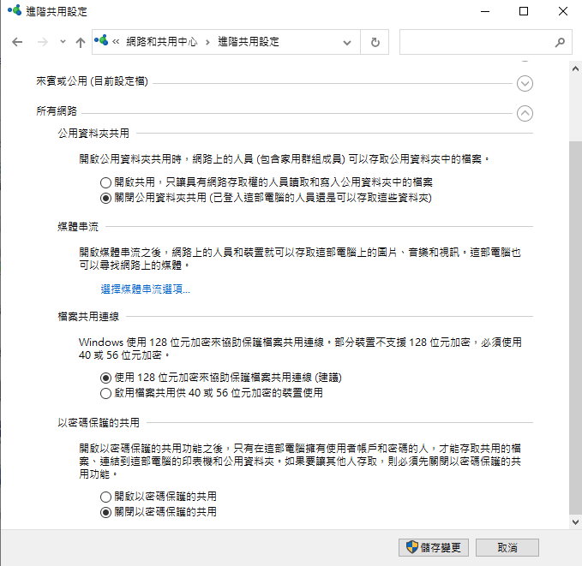Viewport: 582px width, 566px height.
Task: Click the search magnifier icon
Action: click(561, 42)
